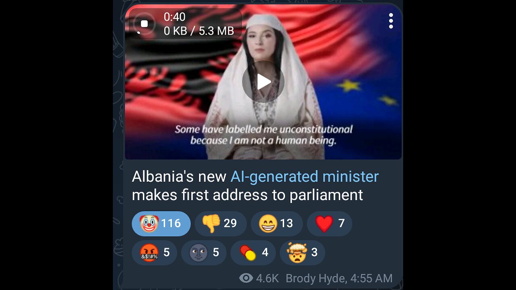React with the pill emoji
Screen dimensions: 516x290
(253, 253)
